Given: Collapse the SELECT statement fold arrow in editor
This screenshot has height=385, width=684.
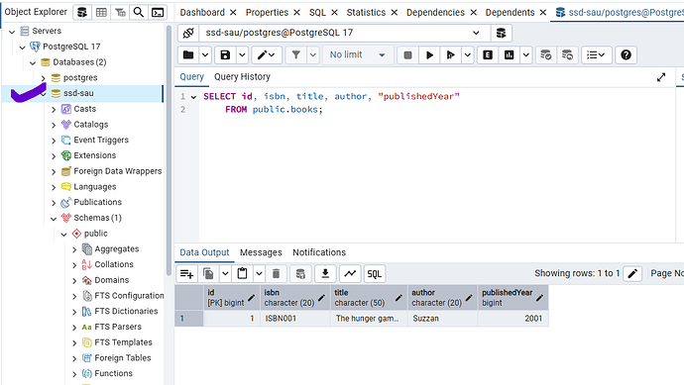Looking at the screenshot, I should click(193, 97).
